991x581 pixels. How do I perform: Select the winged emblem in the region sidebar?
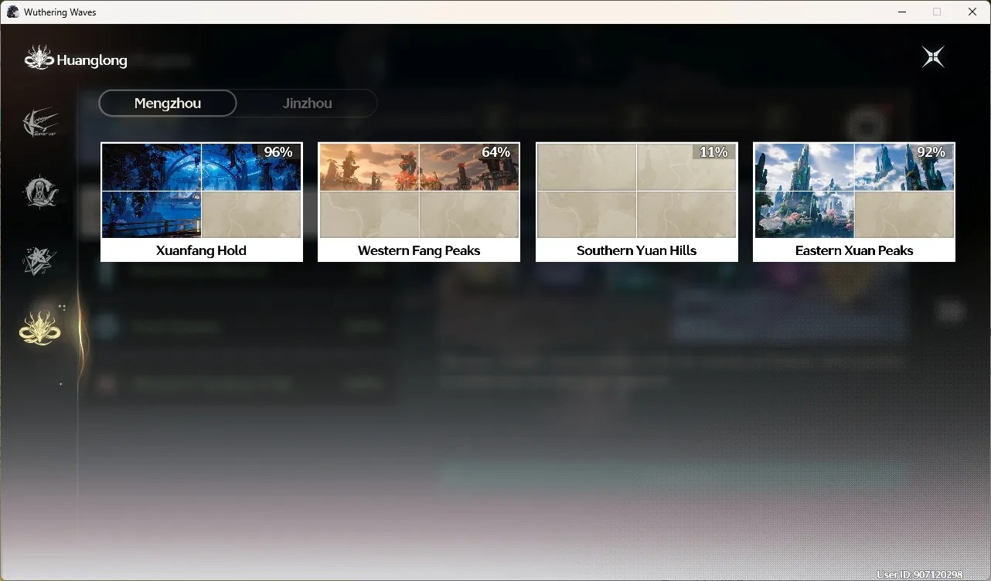(39, 122)
